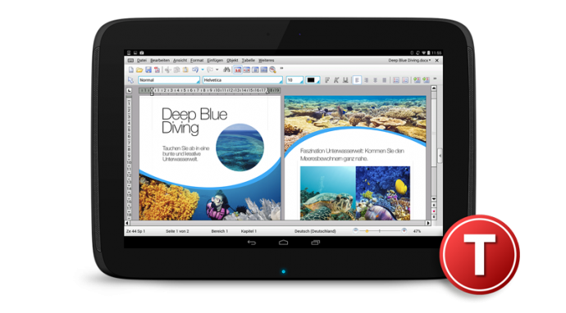Select the object selection arrow tool

click(x=130, y=80)
